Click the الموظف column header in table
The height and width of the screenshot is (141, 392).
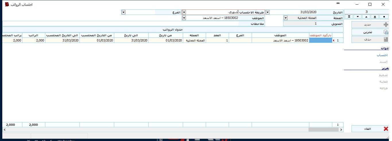[280, 35]
